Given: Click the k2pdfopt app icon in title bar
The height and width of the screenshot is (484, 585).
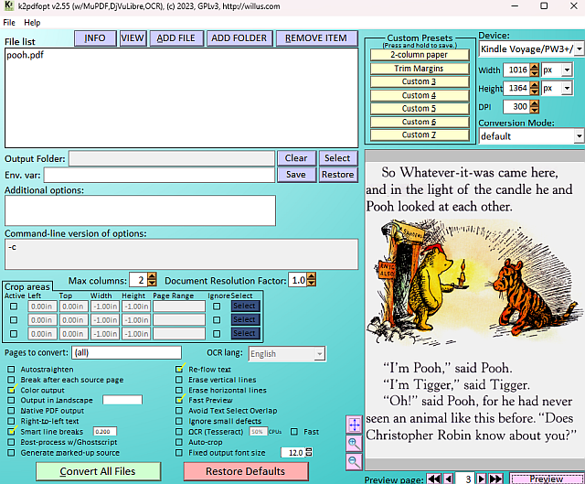Looking at the screenshot, I should (8, 6).
